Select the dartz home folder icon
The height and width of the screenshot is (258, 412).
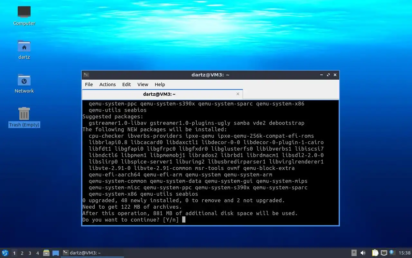(x=24, y=50)
